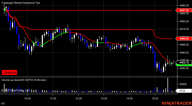Click the 4475.00 price axis label
Viewport: 192px width, 106px height.
(184, 29)
